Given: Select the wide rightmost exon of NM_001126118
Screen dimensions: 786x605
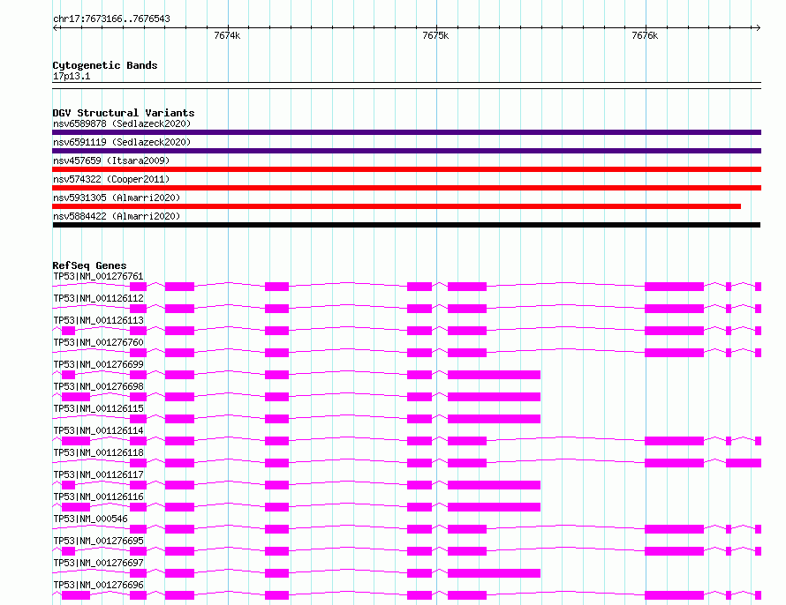Looking at the screenshot, I should pyautogui.click(x=744, y=463).
